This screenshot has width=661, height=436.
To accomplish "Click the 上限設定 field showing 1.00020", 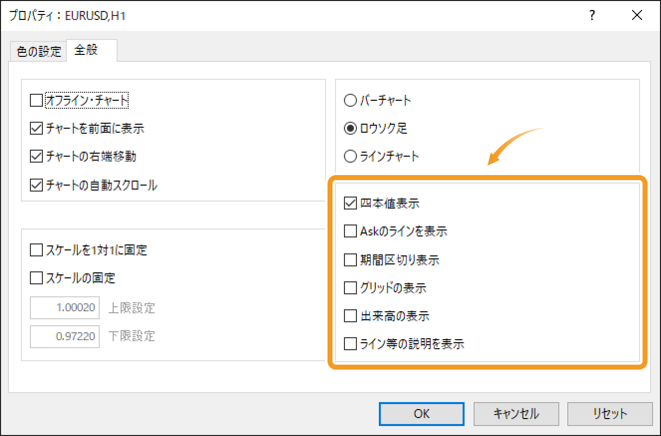I will tap(65, 308).
